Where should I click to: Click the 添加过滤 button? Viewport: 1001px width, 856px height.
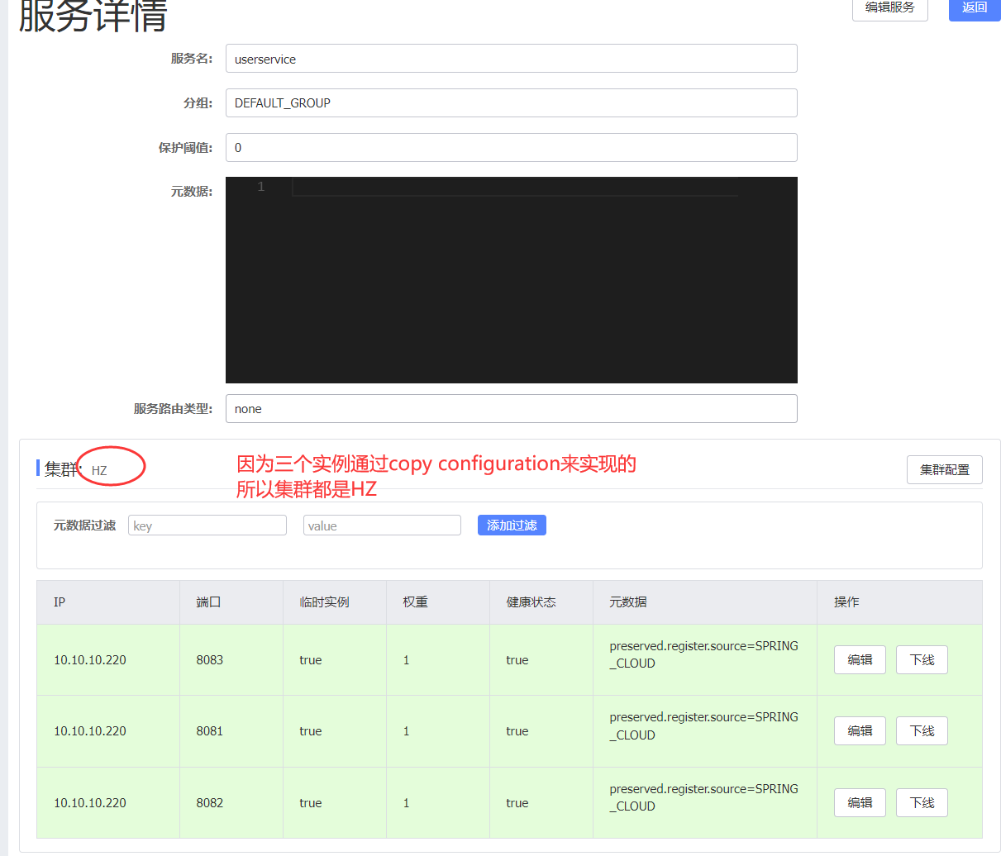point(512,525)
